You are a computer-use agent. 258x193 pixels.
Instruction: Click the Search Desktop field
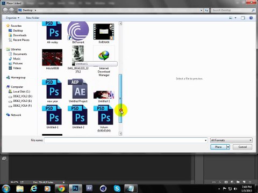coord(233,10)
